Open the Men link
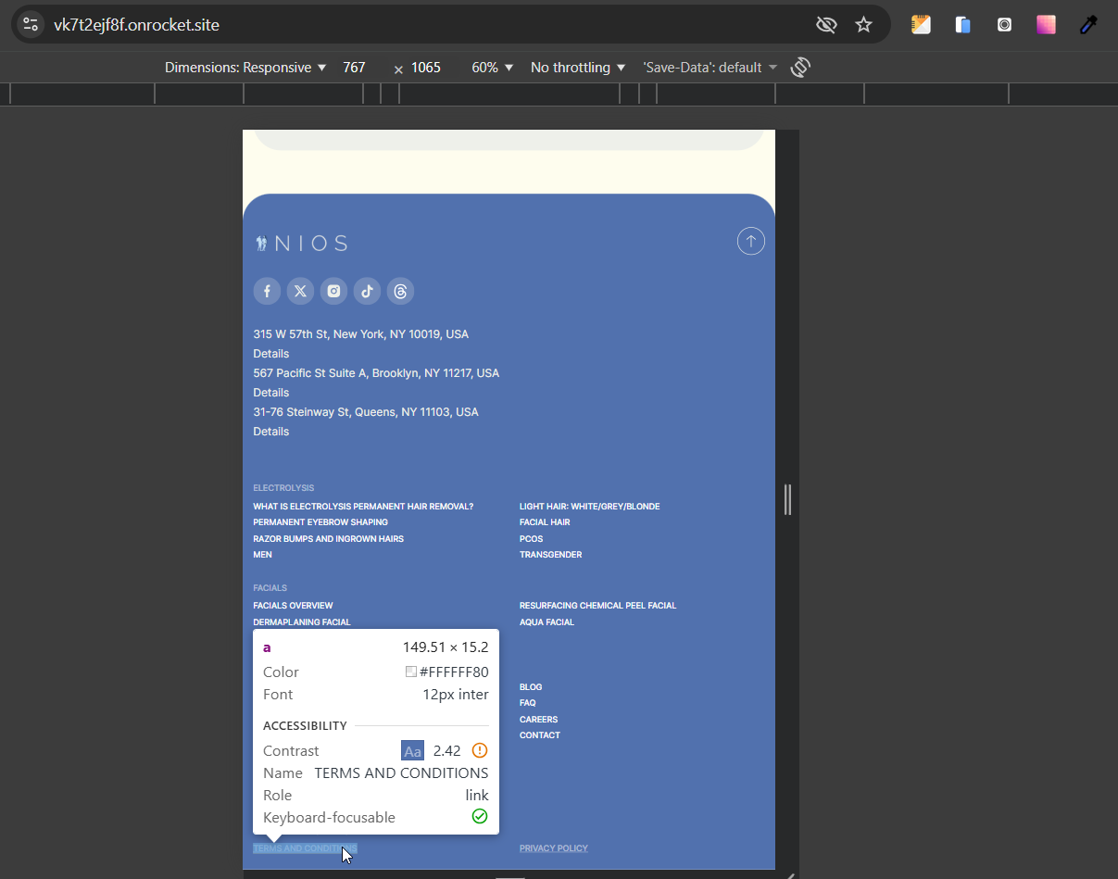The width and height of the screenshot is (1118, 879). [x=263, y=555]
